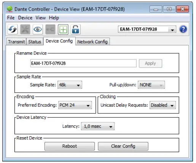Click the Rename Device name text field

pyautogui.click(x=83, y=63)
